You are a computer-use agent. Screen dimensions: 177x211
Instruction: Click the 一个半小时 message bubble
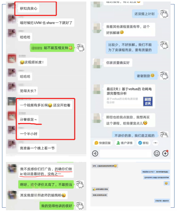[x=29, y=134]
